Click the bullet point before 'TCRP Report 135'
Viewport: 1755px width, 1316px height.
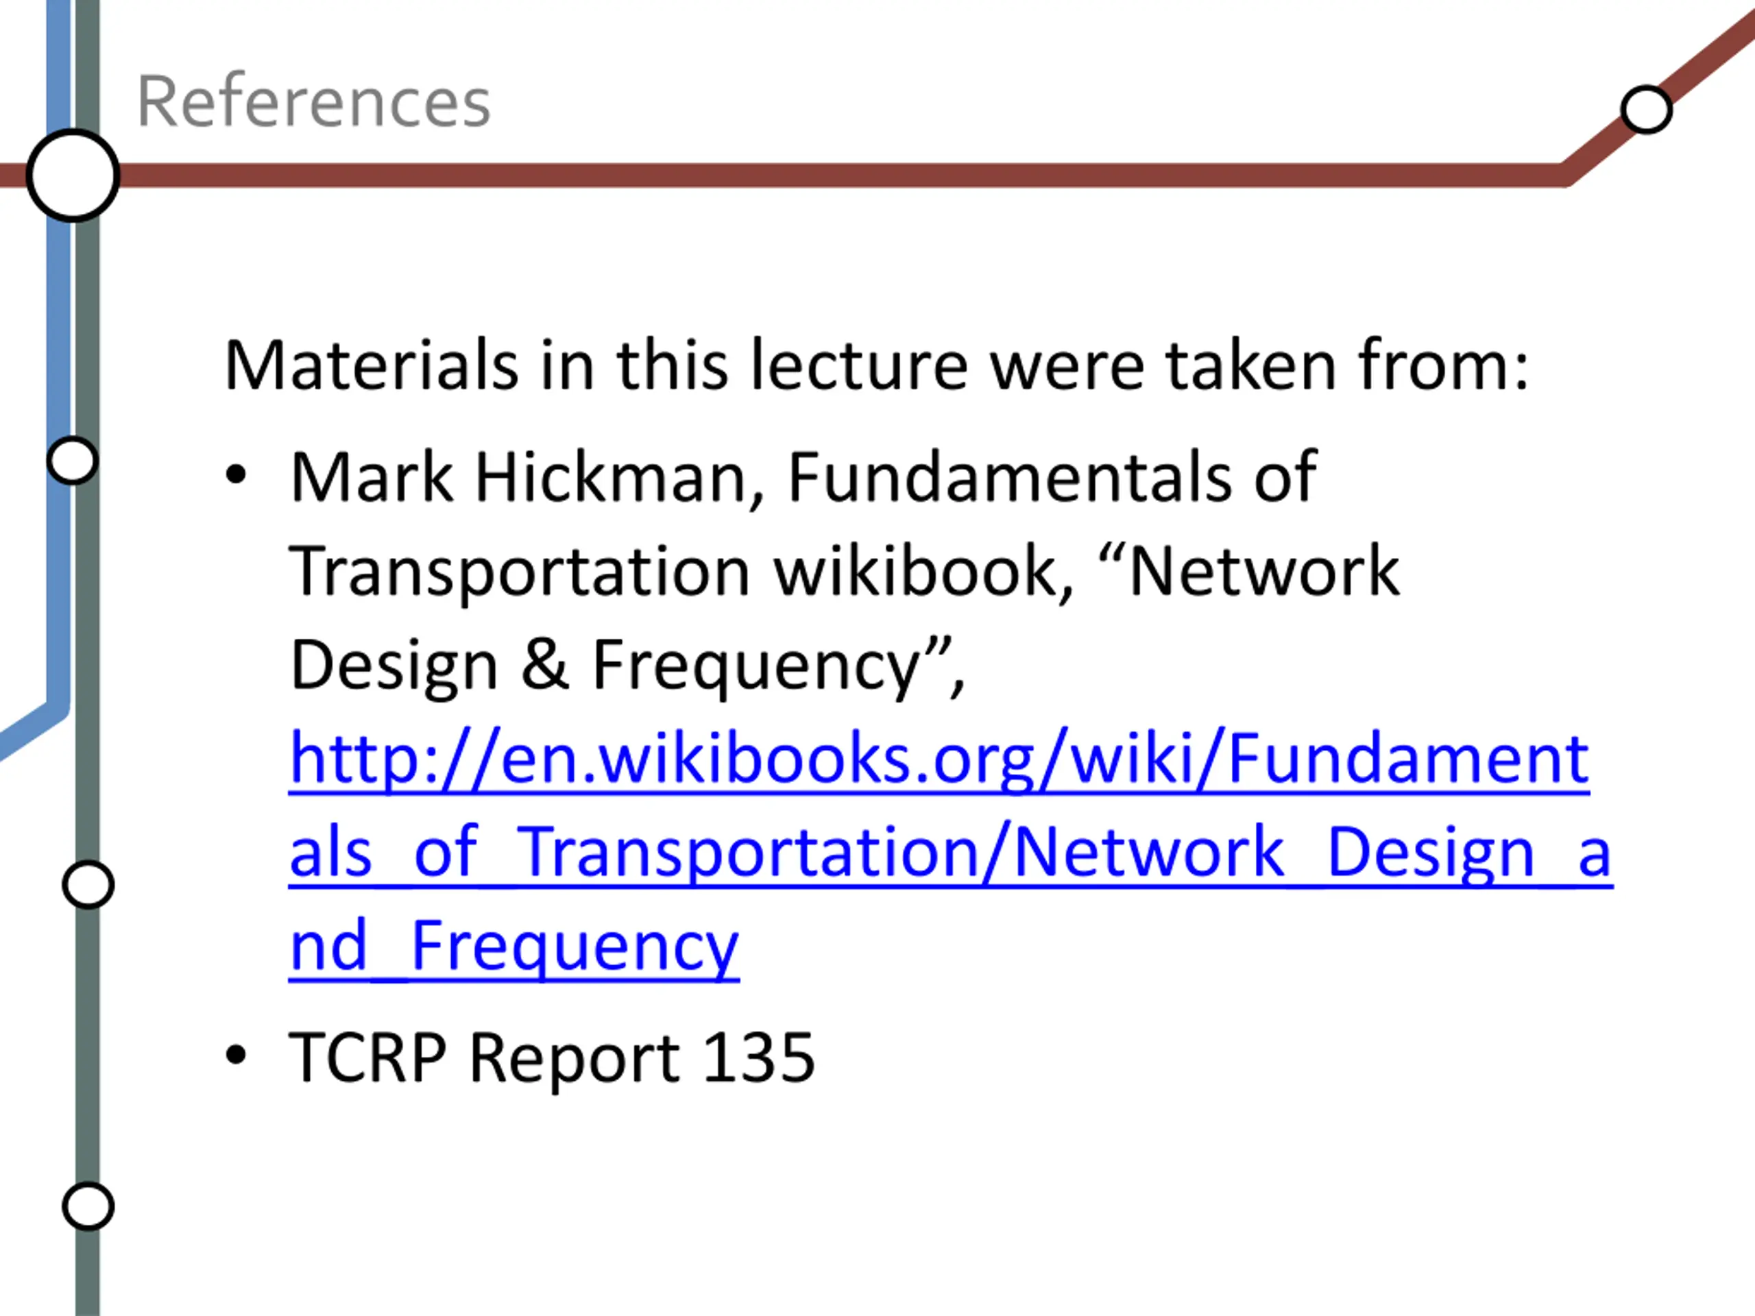236,1055
